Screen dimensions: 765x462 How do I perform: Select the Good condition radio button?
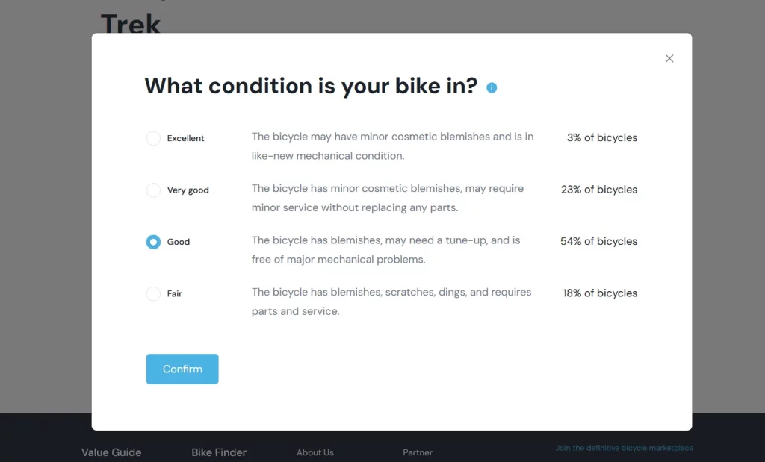(153, 242)
